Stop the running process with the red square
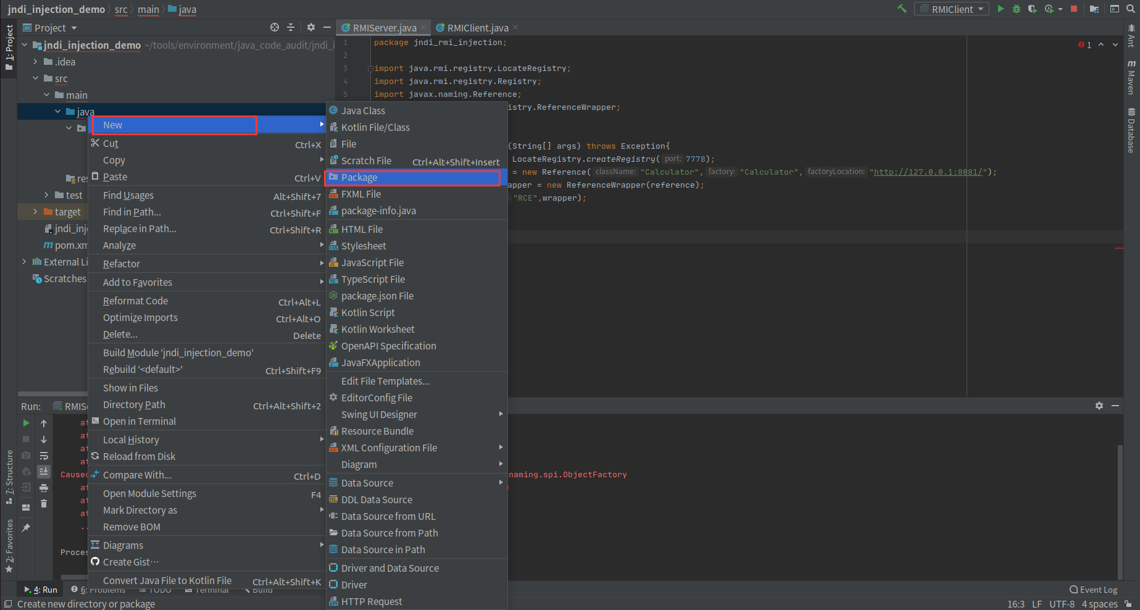The image size is (1140, 610). 1074,9
